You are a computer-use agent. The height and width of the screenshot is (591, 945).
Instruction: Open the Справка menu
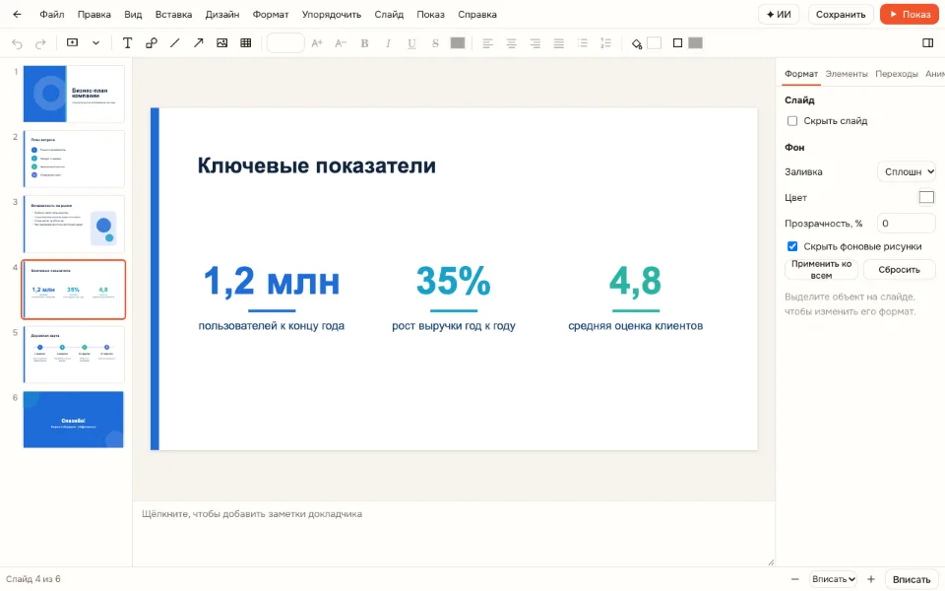(477, 15)
